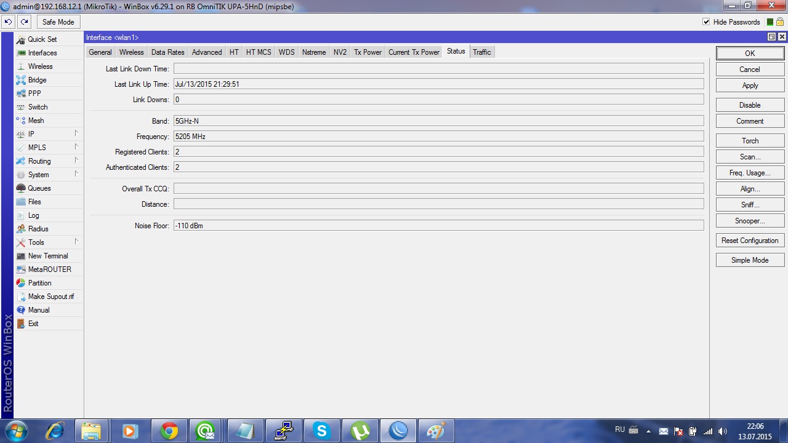Click the volume icon in the system tray

[x=723, y=431]
